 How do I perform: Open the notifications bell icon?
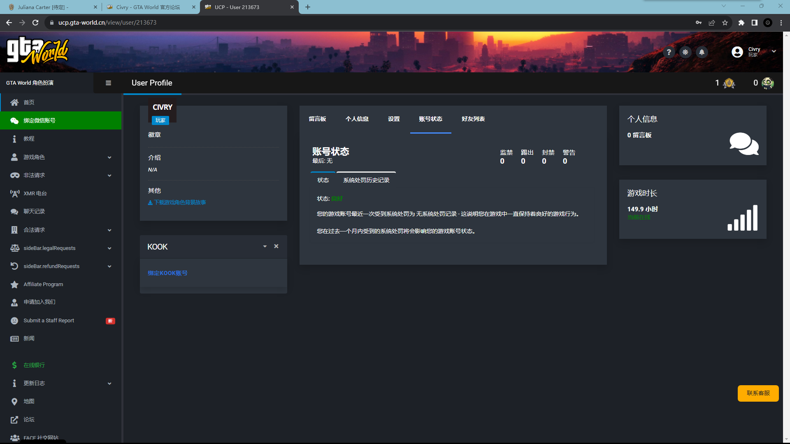coord(702,52)
